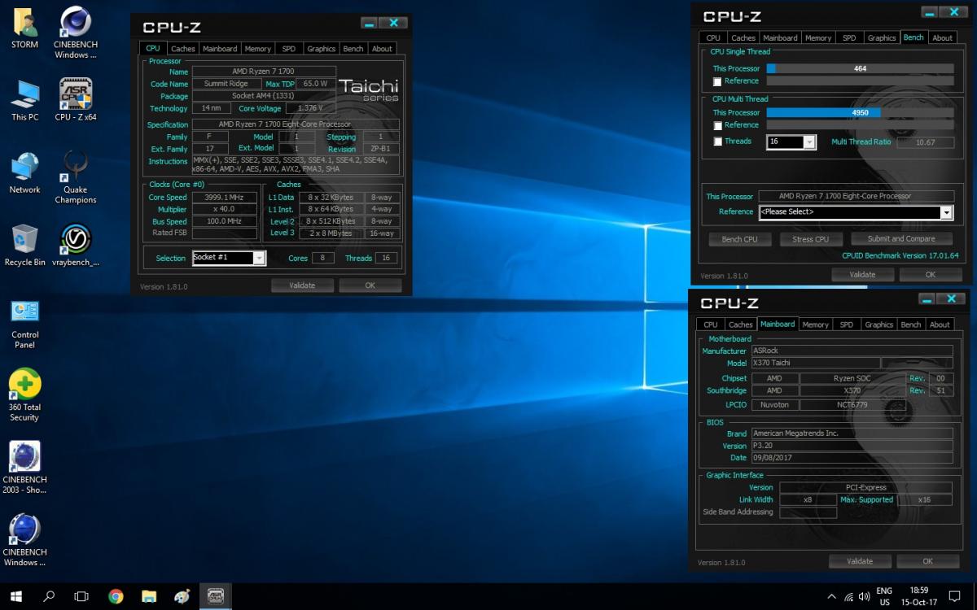This screenshot has width=977, height=610.
Task: Click the Core Voltage value 1.376 V
Action: tap(309, 108)
